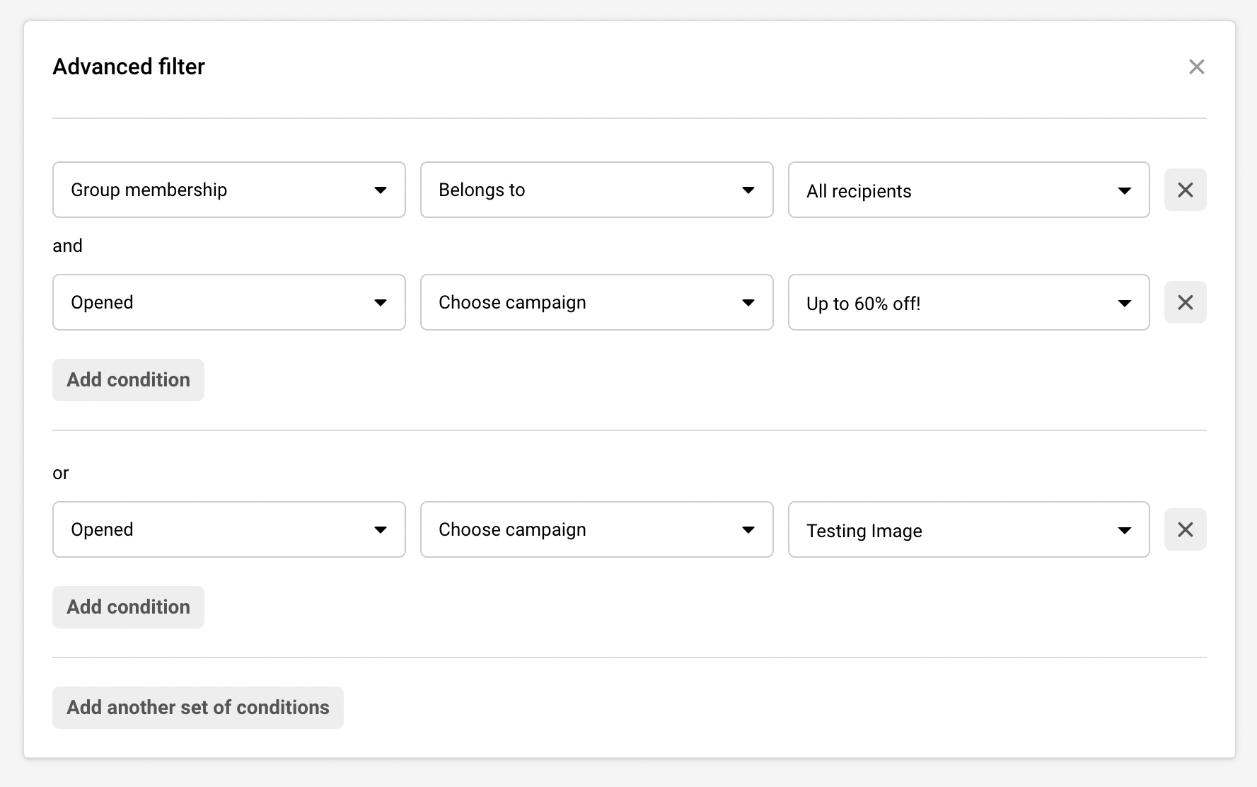Expand Choose campaign dropdown in 'or' row
The width and height of the screenshot is (1257, 787).
coord(596,529)
